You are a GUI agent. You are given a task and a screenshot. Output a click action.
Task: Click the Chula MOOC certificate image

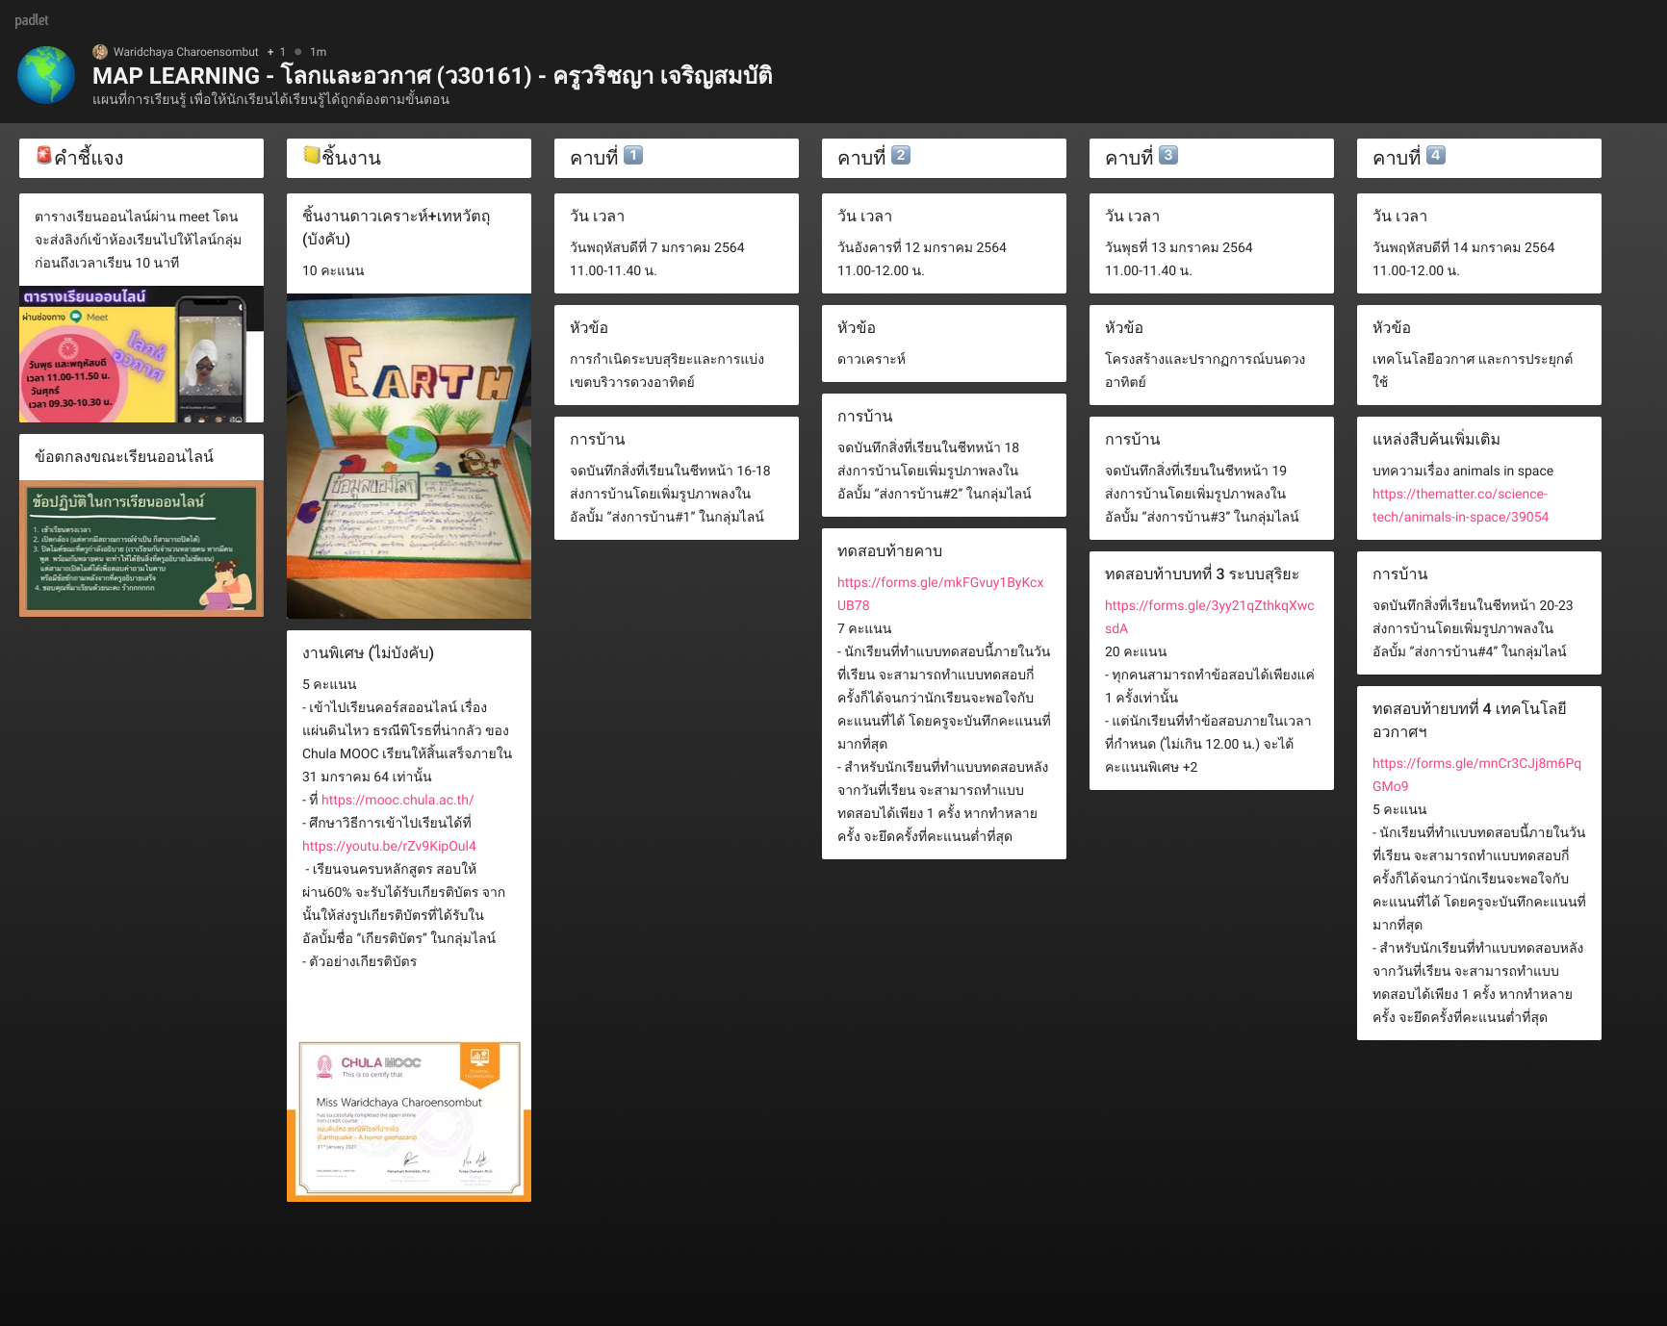tap(408, 1116)
